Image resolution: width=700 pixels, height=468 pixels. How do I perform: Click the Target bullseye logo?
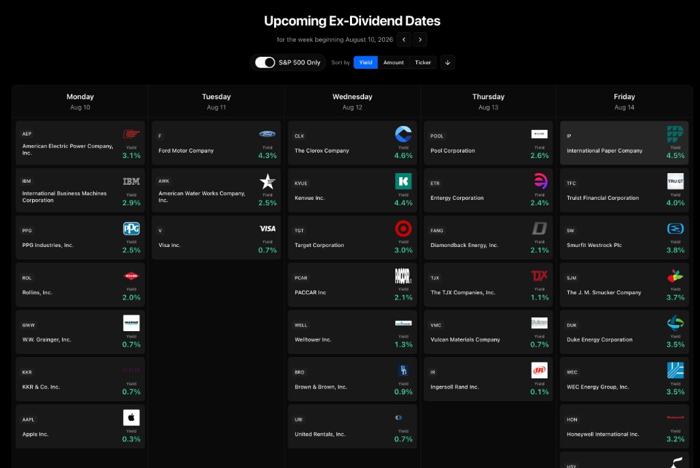[x=403, y=229]
